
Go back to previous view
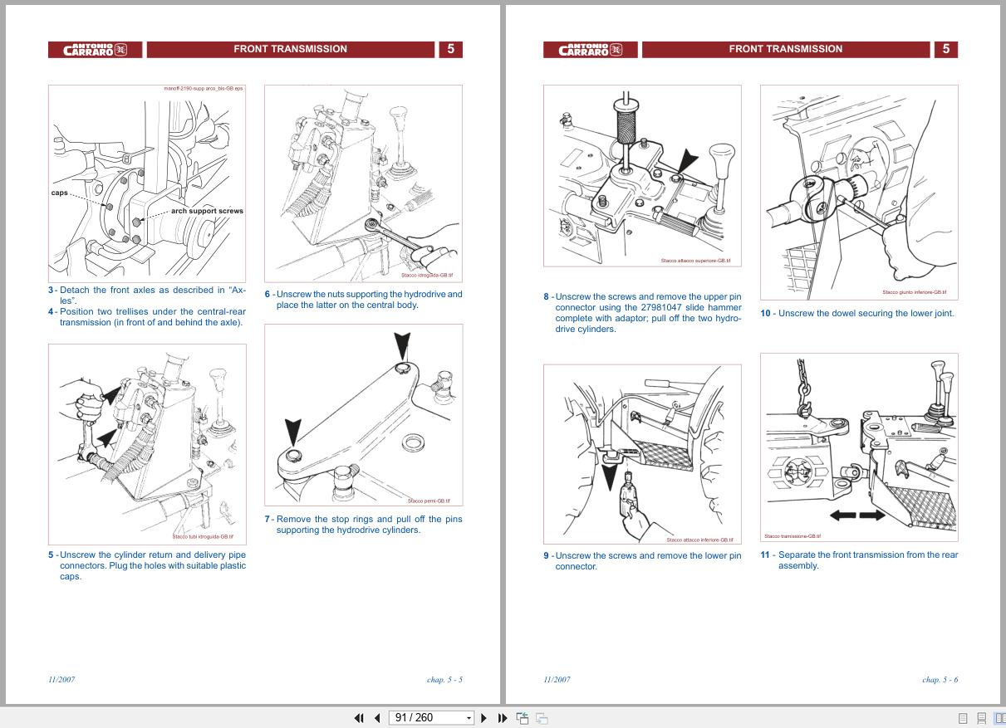tap(523, 718)
